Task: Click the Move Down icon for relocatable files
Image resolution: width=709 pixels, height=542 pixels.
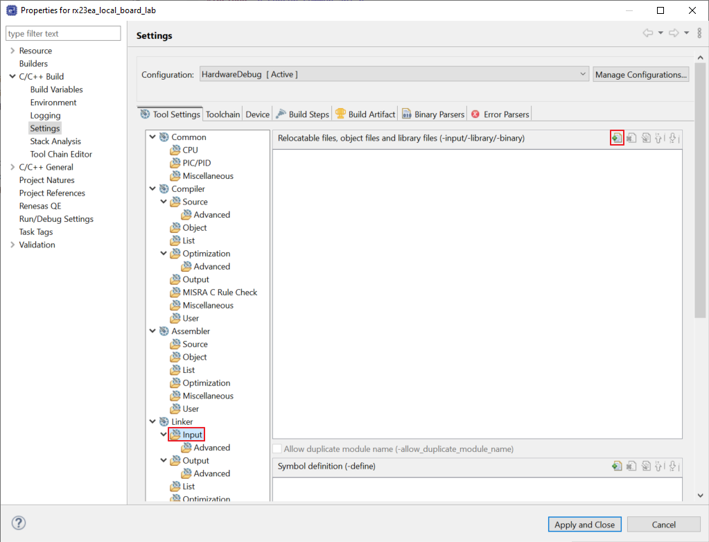Action: (x=673, y=138)
